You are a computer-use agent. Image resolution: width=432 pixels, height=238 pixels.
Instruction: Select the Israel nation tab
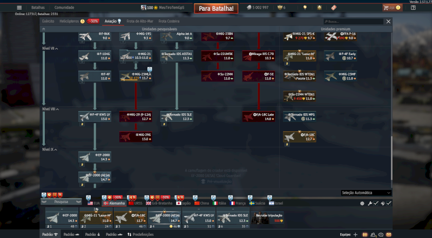(x=276, y=203)
